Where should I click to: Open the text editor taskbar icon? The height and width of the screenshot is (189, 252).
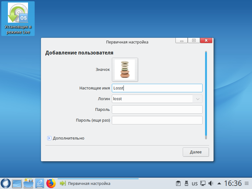coord(40,183)
